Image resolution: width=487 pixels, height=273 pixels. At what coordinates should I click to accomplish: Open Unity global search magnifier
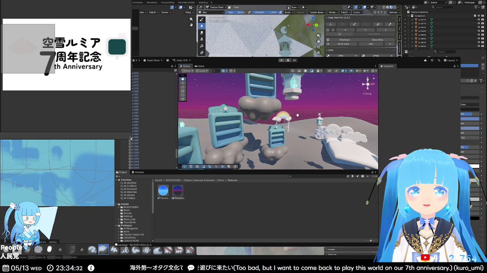tap(439, 60)
